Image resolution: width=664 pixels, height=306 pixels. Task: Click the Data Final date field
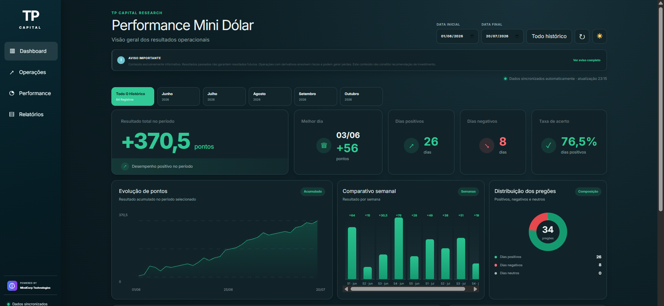point(502,36)
